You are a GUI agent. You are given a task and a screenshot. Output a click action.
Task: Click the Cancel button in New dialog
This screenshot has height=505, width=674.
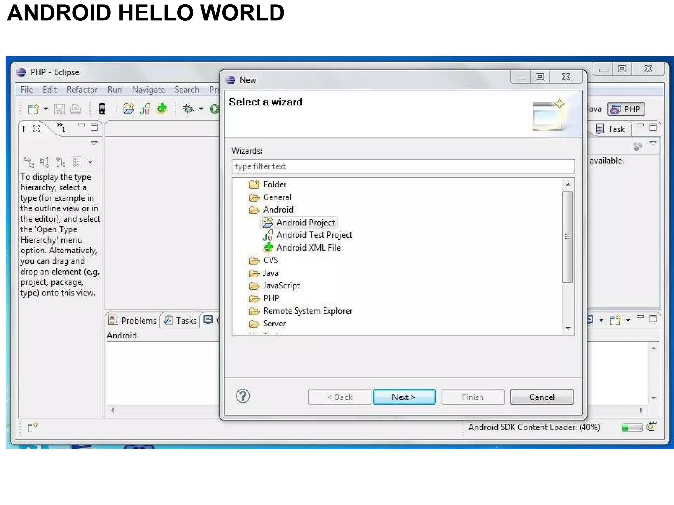coord(542,397)
